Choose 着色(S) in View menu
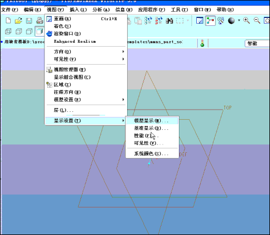 point(86,26)
